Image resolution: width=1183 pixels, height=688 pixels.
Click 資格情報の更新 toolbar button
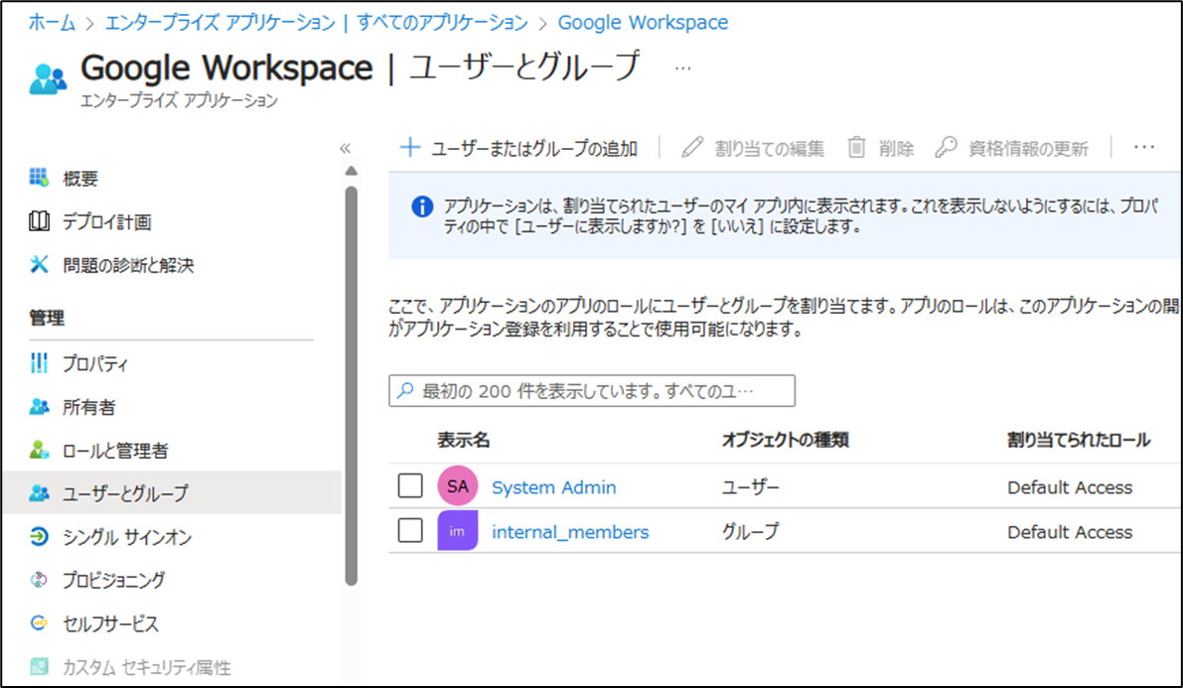point(1012,148)
